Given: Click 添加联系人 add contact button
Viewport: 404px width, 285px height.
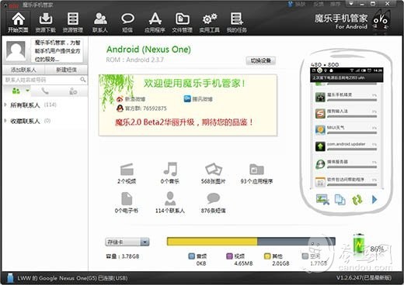Looking at the screenshot, I should (x=23, y=70).
